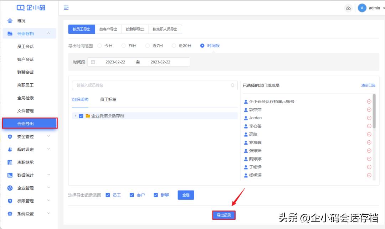Uncheck the 客户 export checkbox

pyautogui.click(x=132, y=195)
